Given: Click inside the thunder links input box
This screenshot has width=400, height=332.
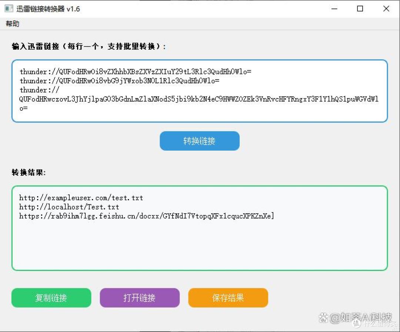Looking at the screenshot, I should [200, 91].
